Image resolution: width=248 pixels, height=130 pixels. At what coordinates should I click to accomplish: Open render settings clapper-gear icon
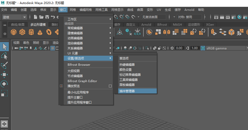coord(234,17)
